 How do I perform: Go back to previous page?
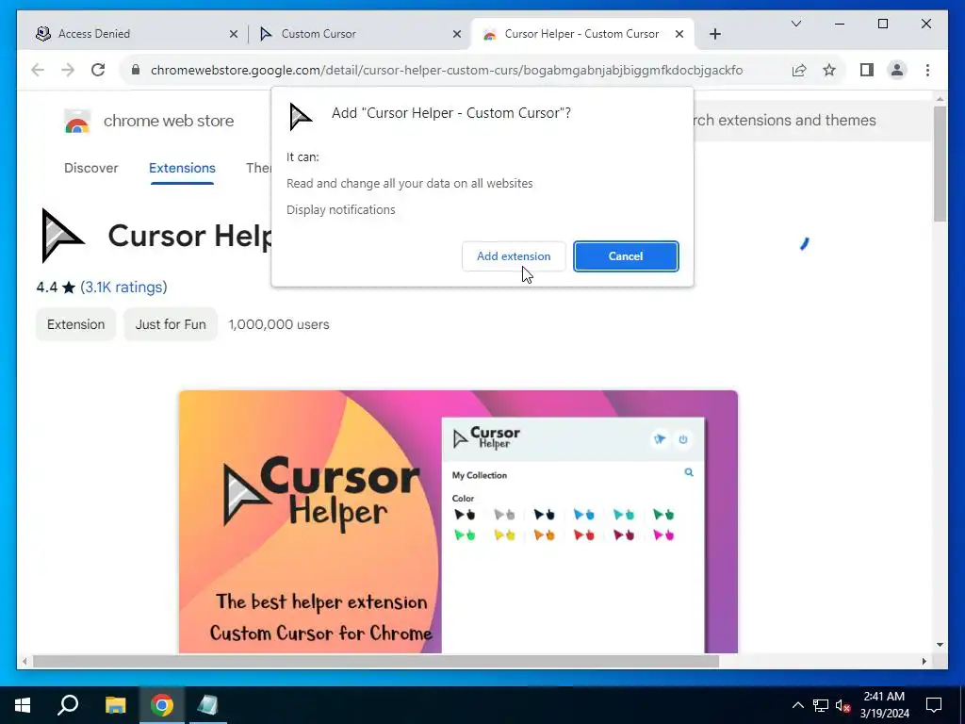coord(38,70)
